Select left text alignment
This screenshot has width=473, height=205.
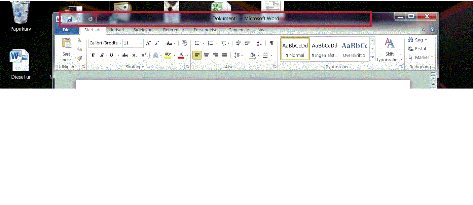tap(197, 55)
